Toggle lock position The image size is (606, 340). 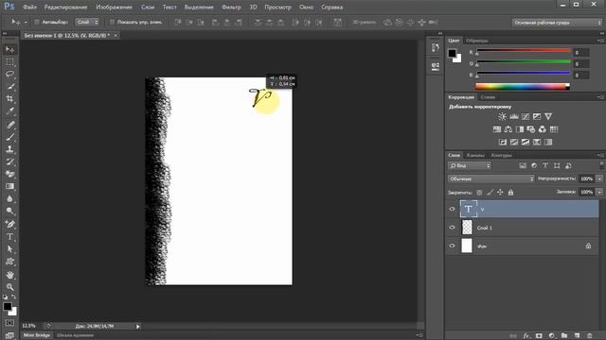point(501,193)
